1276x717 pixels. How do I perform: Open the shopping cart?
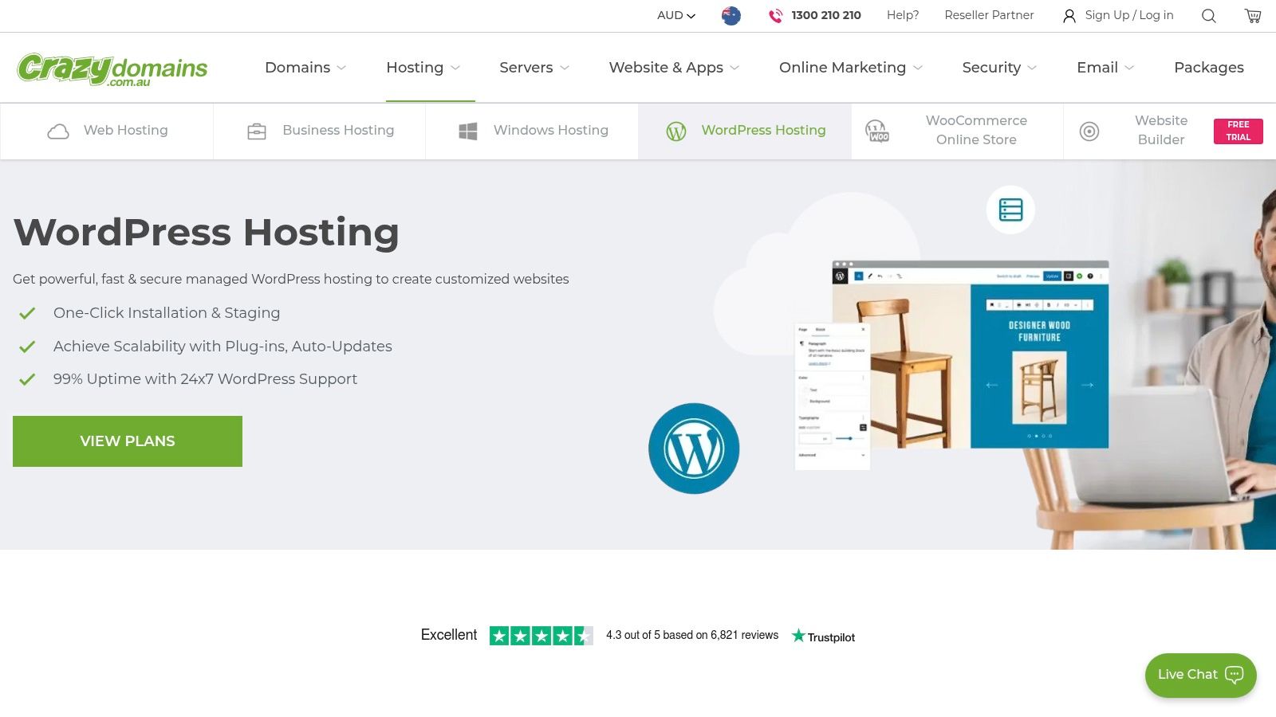click(1252, 15)
